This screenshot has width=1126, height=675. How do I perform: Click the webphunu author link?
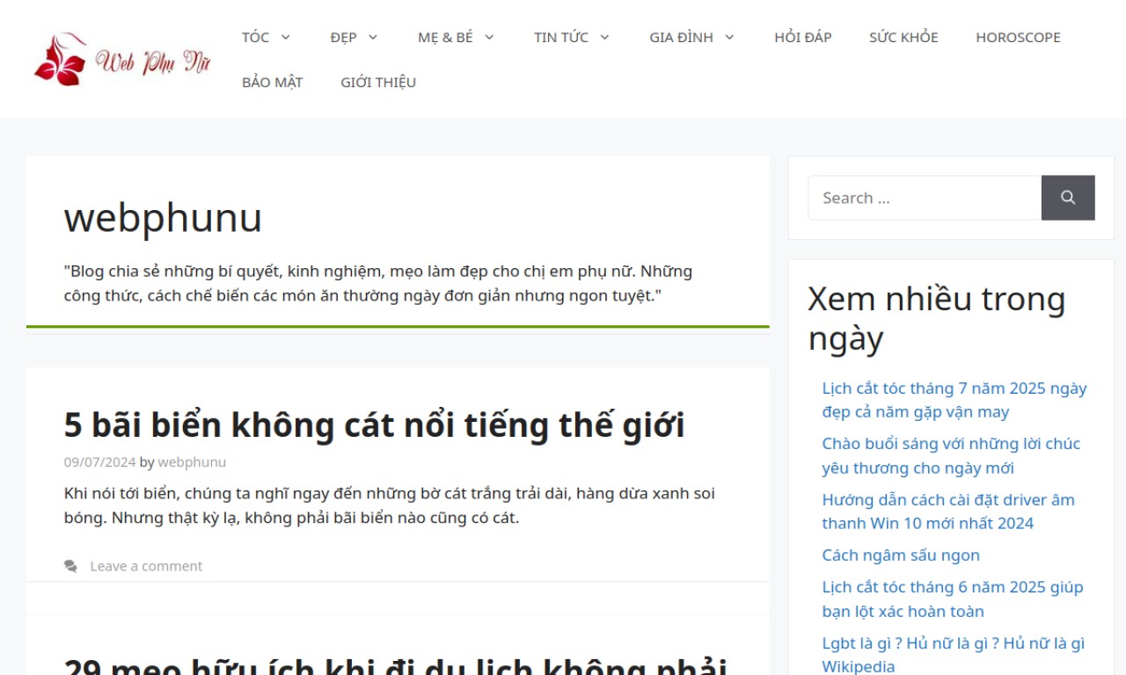click(x=192, y=462)
